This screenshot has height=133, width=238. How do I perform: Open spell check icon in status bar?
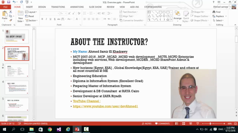coord(19,123)
